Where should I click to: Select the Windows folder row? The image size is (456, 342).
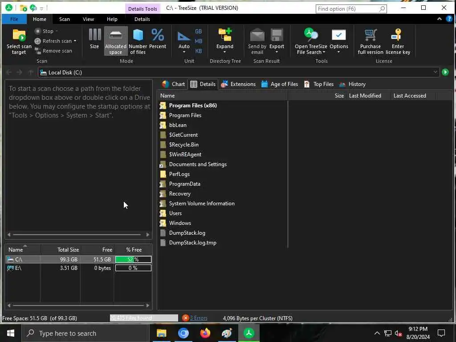(x=180, y=223)
